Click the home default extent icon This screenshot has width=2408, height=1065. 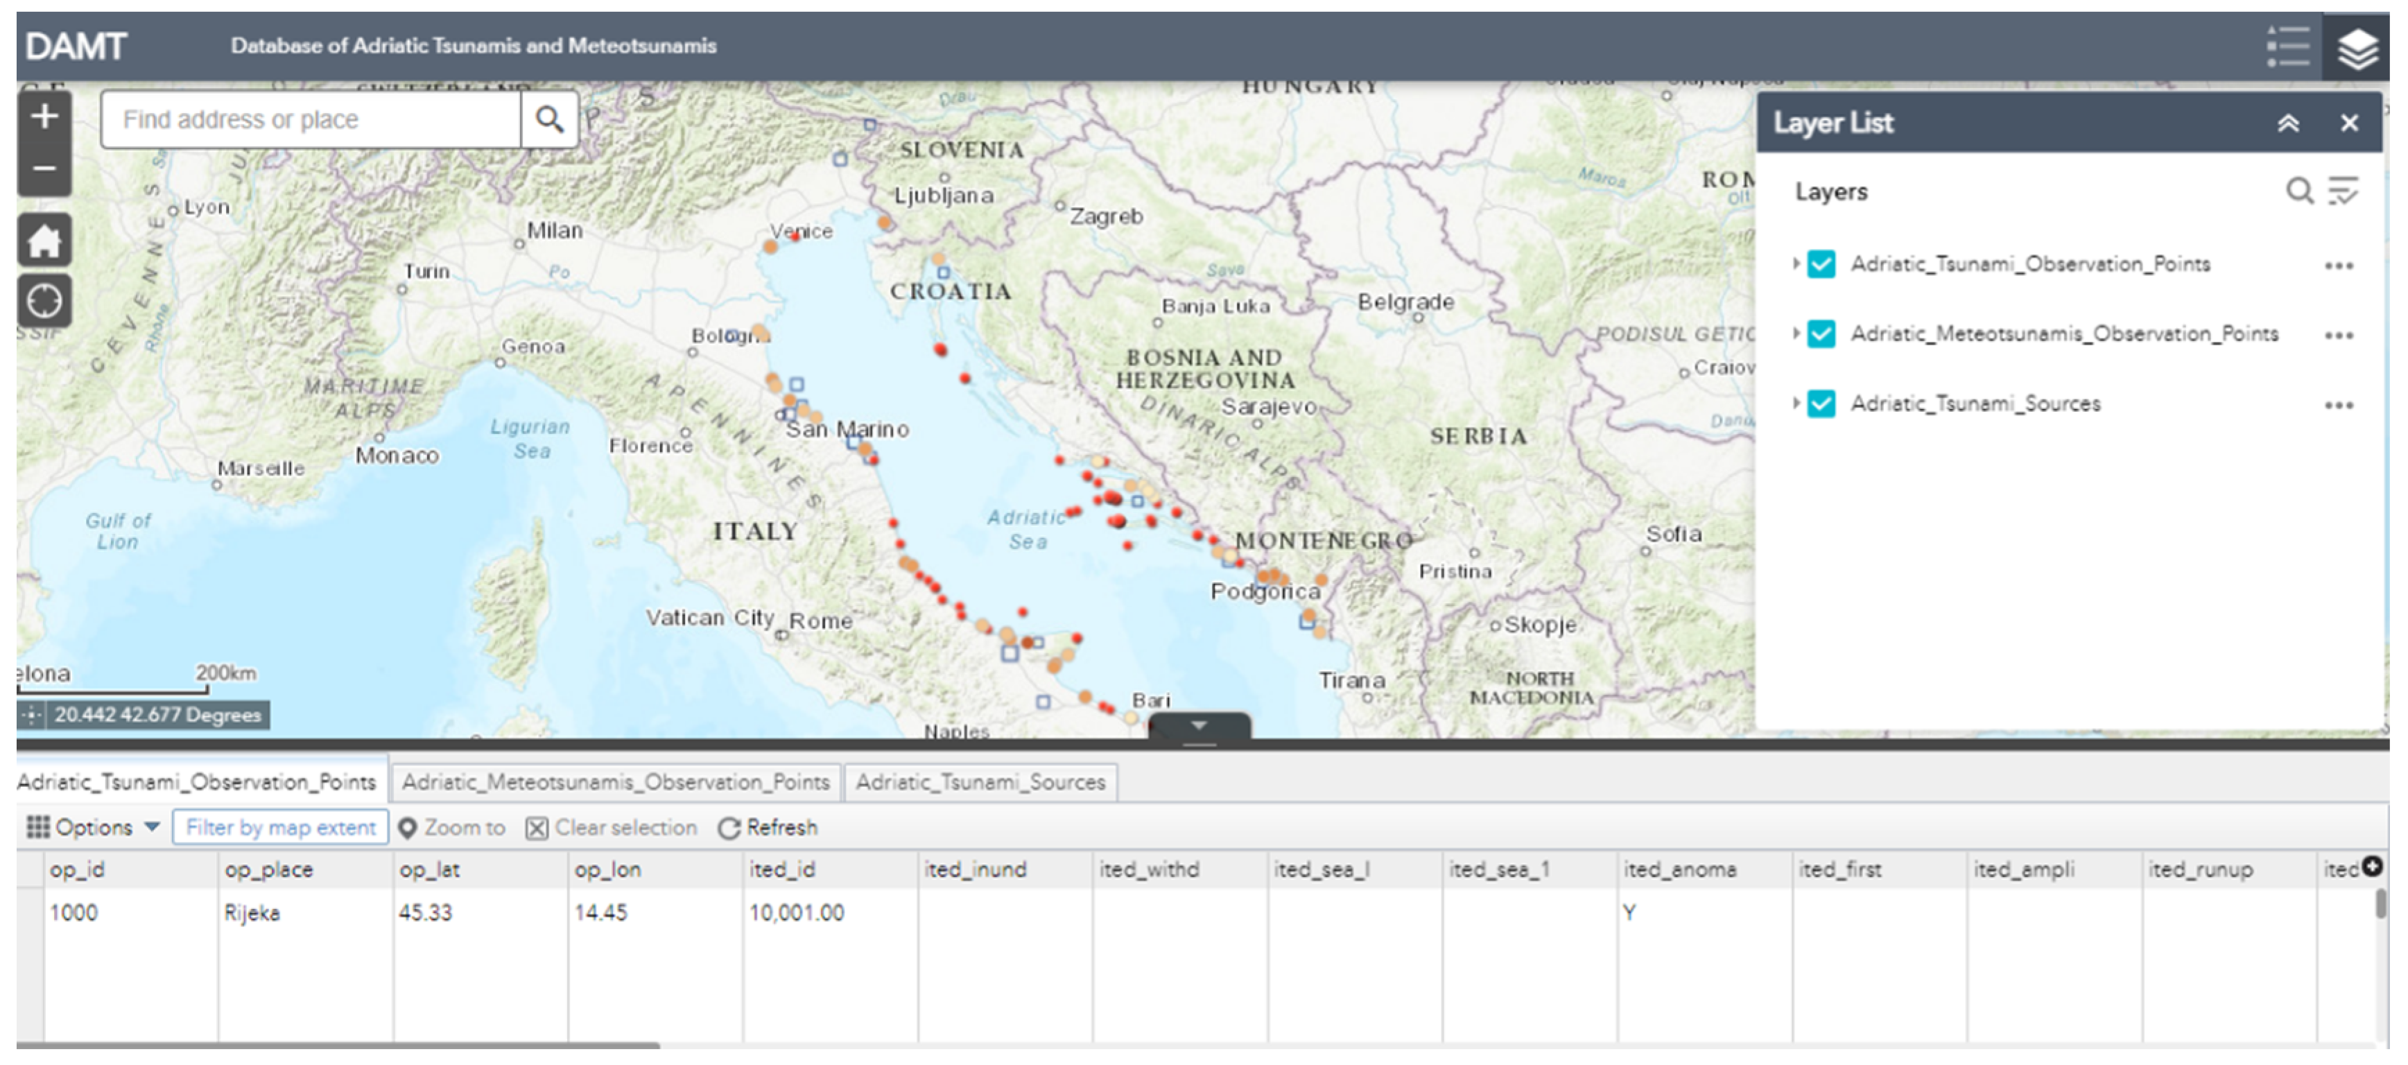click(x=44, y=241)
